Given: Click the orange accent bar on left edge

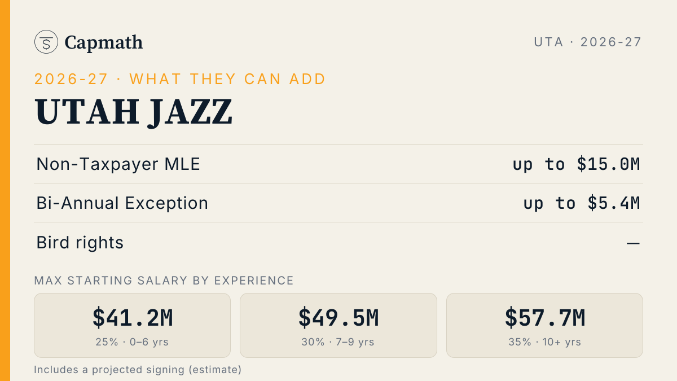Looking at the screenshot, I should tap(5, 190).
